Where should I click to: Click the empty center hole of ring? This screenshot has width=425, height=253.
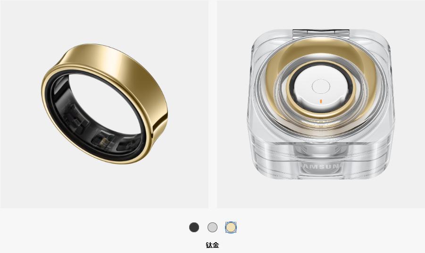coord(106,104)
